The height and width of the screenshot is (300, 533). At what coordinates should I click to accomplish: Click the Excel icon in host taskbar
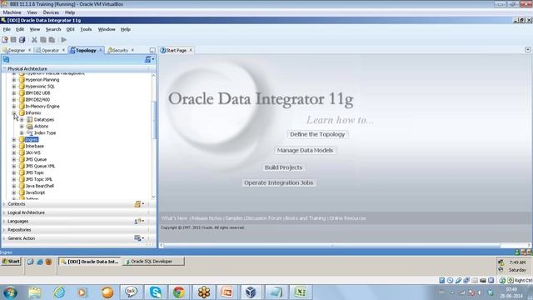(300, 292)
